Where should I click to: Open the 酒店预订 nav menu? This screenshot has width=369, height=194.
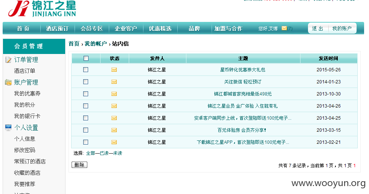click(x=57, y=29)
